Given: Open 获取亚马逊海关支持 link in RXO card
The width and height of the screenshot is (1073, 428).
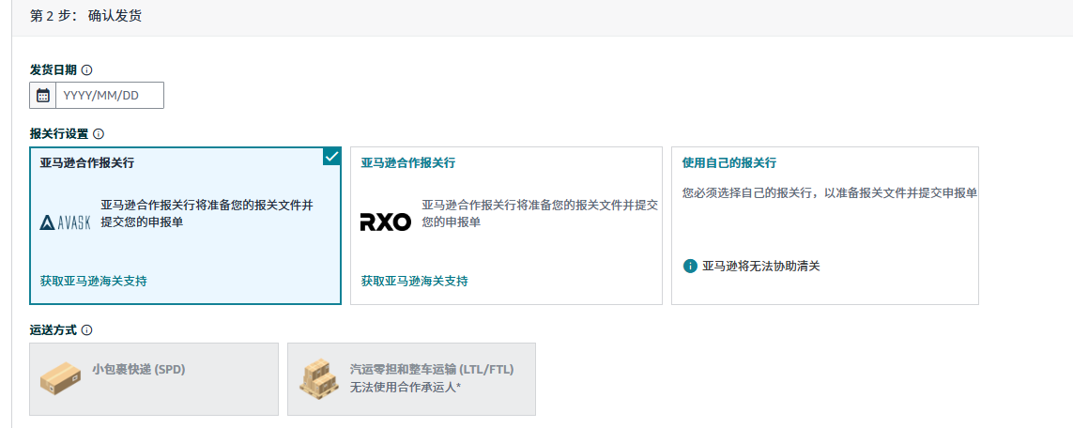Looking at the screenshot, I should tap(415, 281).
